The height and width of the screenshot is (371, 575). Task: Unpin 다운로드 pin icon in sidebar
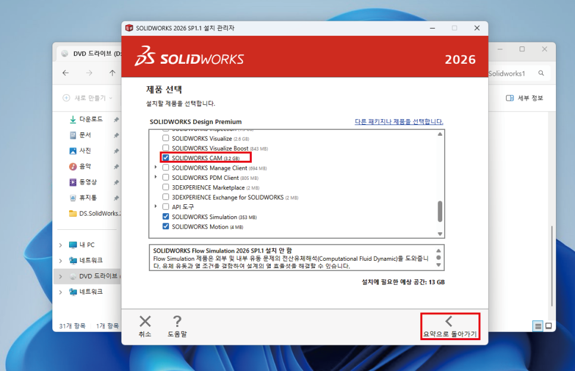click(x=116, y=120)
